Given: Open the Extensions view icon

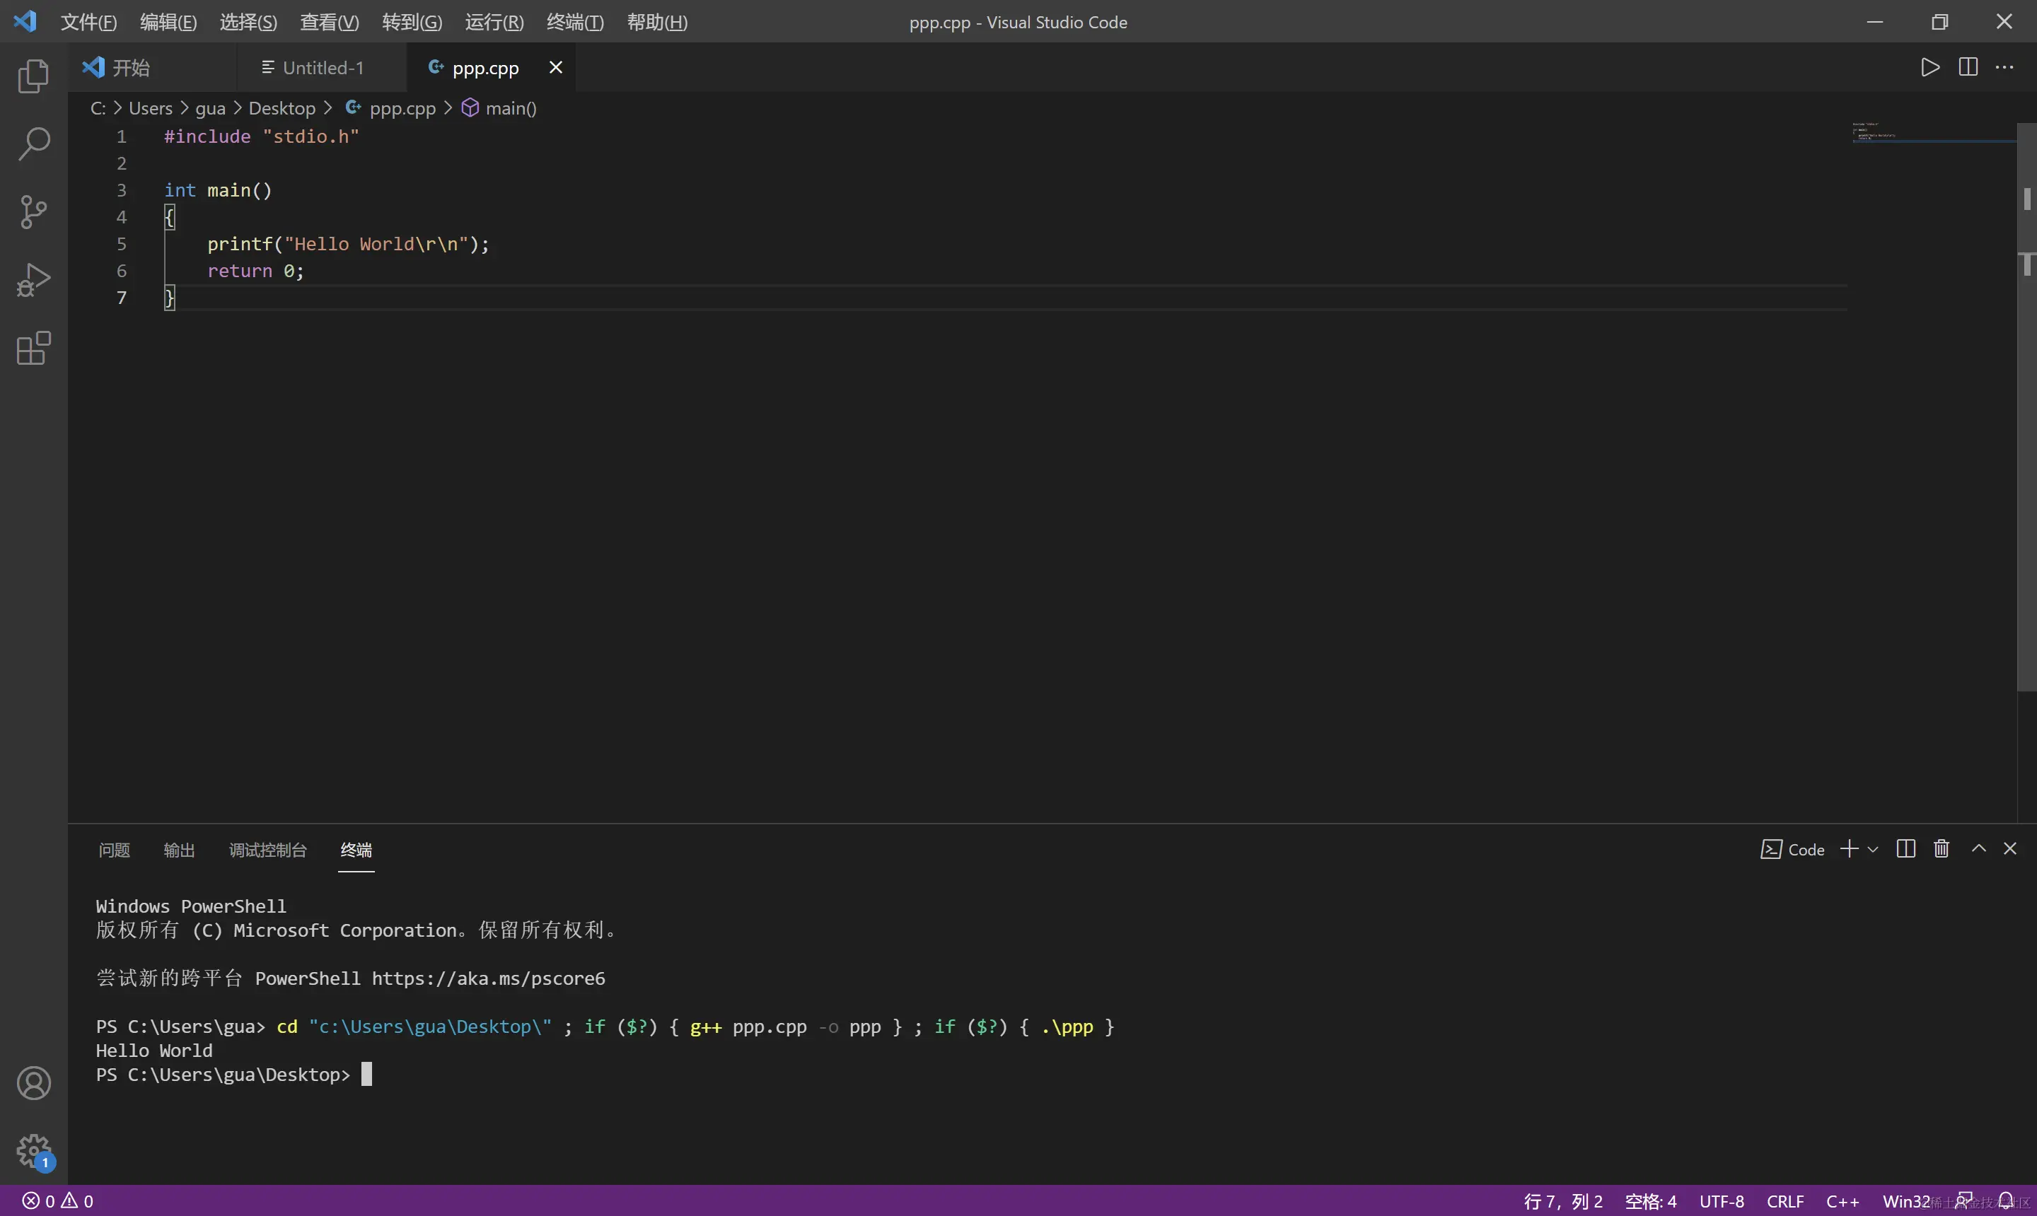Looking at the screenshot, I should click(x=34, y=349).
